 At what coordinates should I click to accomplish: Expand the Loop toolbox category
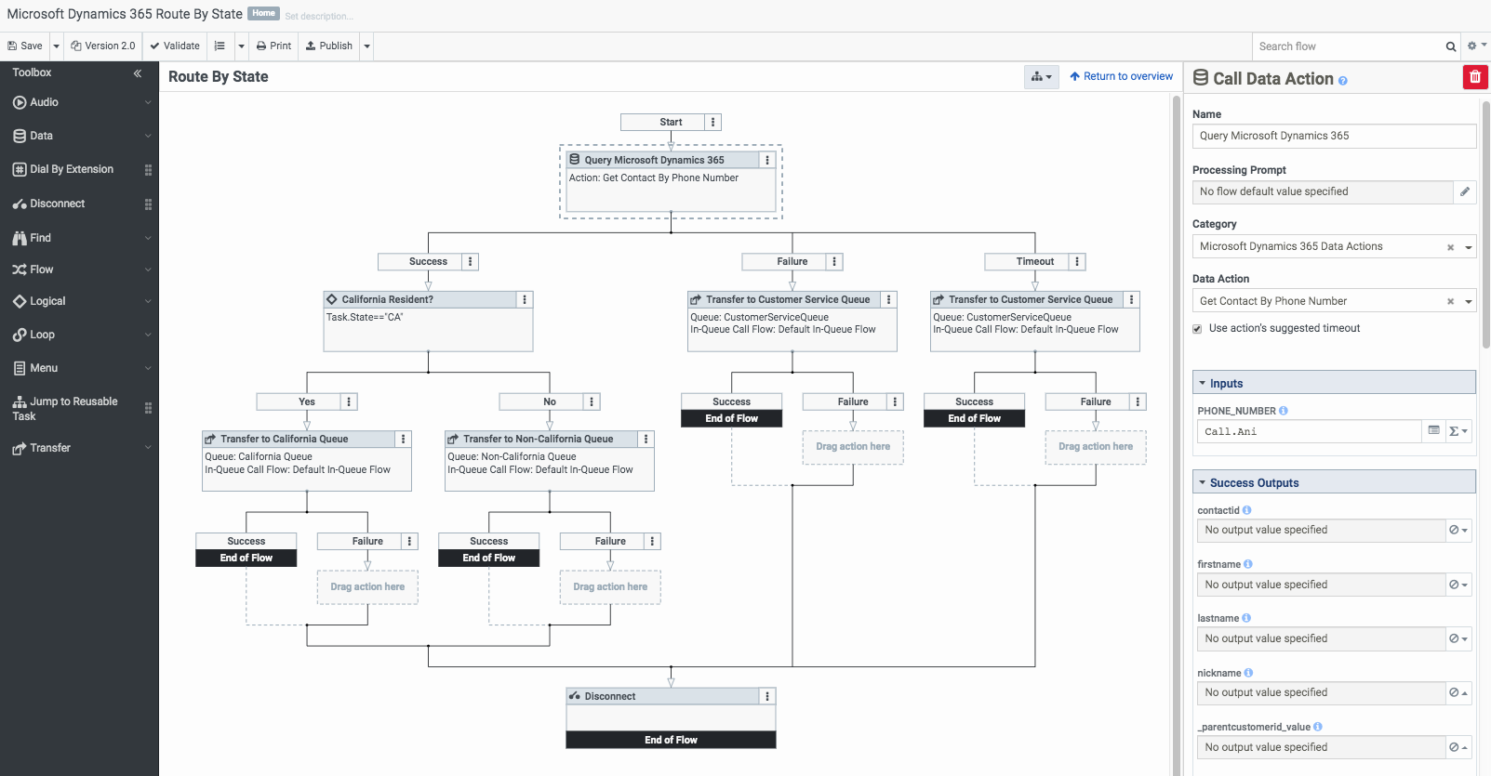(79, 335)
